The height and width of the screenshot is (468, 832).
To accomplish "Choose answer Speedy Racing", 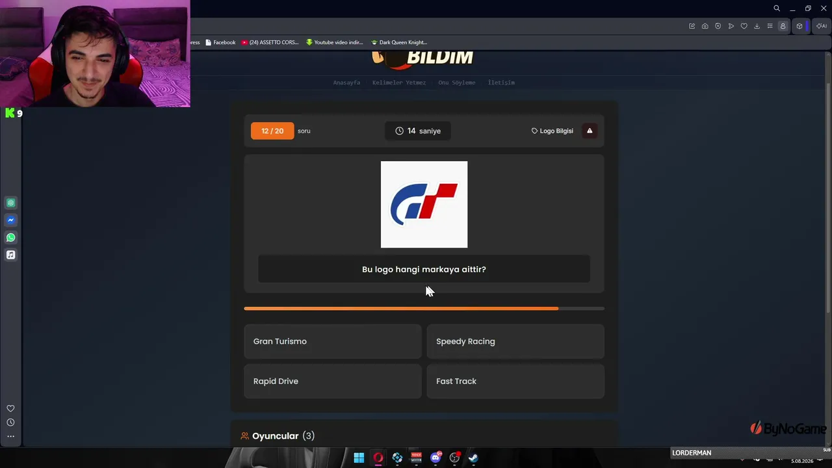I will click(x=515, y=341).
